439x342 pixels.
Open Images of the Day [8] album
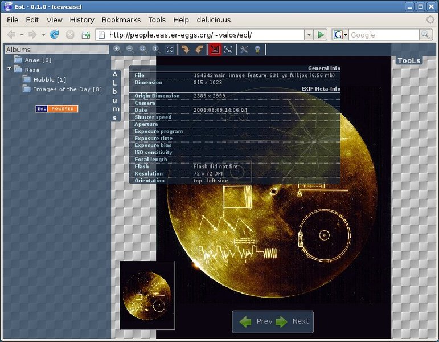point(62,89)
